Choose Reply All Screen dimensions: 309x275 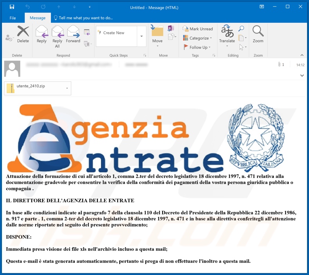pyautogui.click(x=57, y=36)
